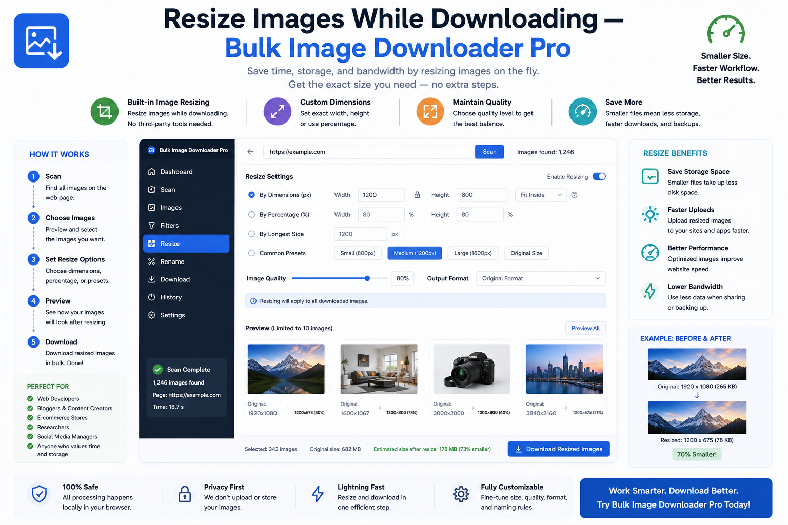Open Settings in the sidebar
788x525 pixels.
pos(186,315)
